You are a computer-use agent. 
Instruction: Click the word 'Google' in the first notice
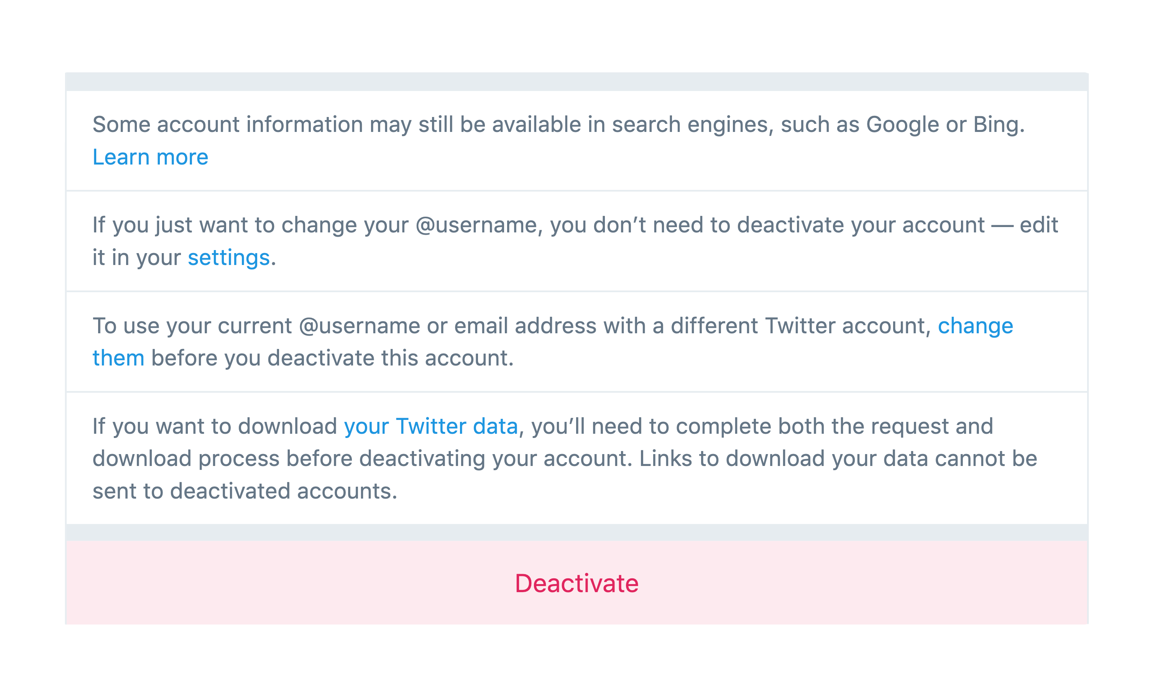pyautogui.click(x=903, y=125)
